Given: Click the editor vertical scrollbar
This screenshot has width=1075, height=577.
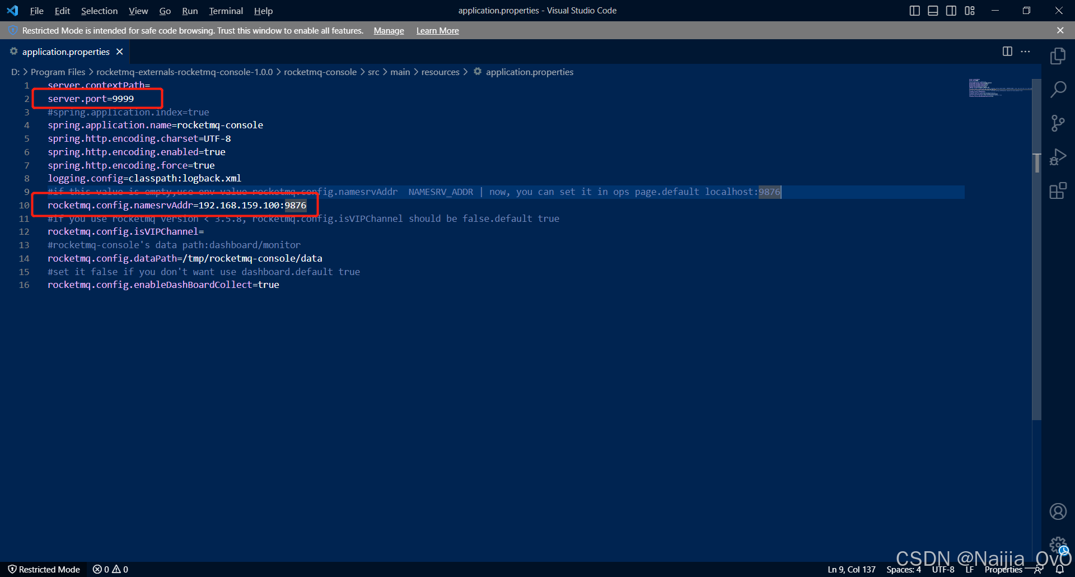Looking at the screenshot, I should 1036,249.
